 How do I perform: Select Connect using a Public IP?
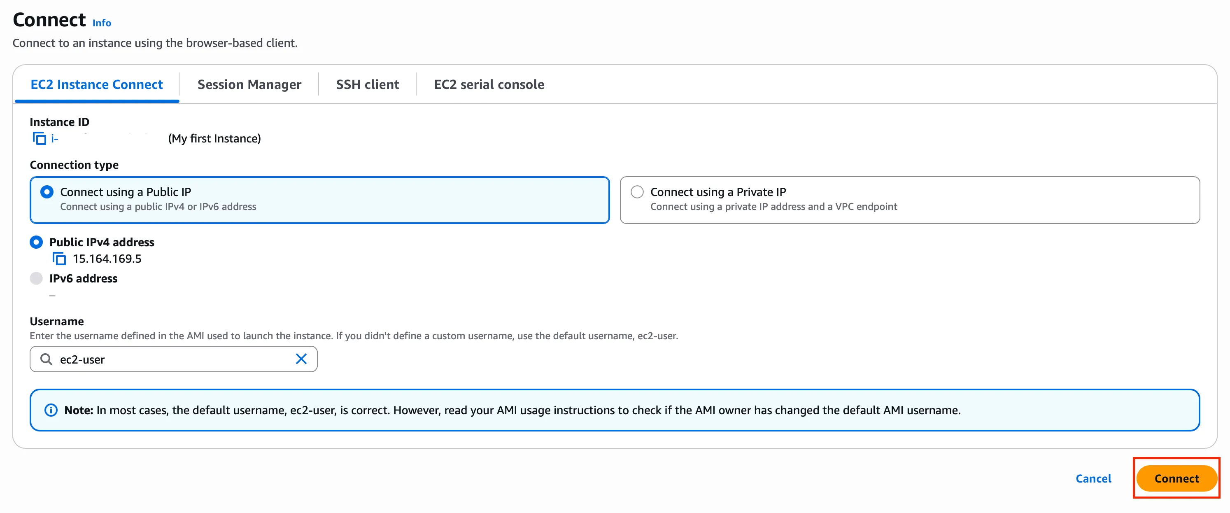tap(47, 192)
